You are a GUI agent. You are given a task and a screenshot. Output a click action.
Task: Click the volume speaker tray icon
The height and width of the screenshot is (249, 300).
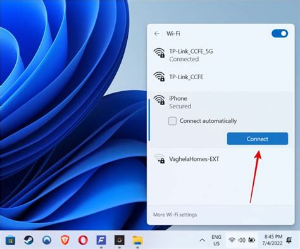[242, 240]
